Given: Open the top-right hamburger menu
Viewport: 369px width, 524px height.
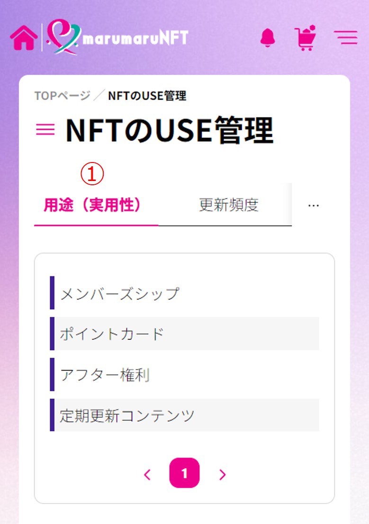Looking at the screenshot, I should (x=346, y=37).
